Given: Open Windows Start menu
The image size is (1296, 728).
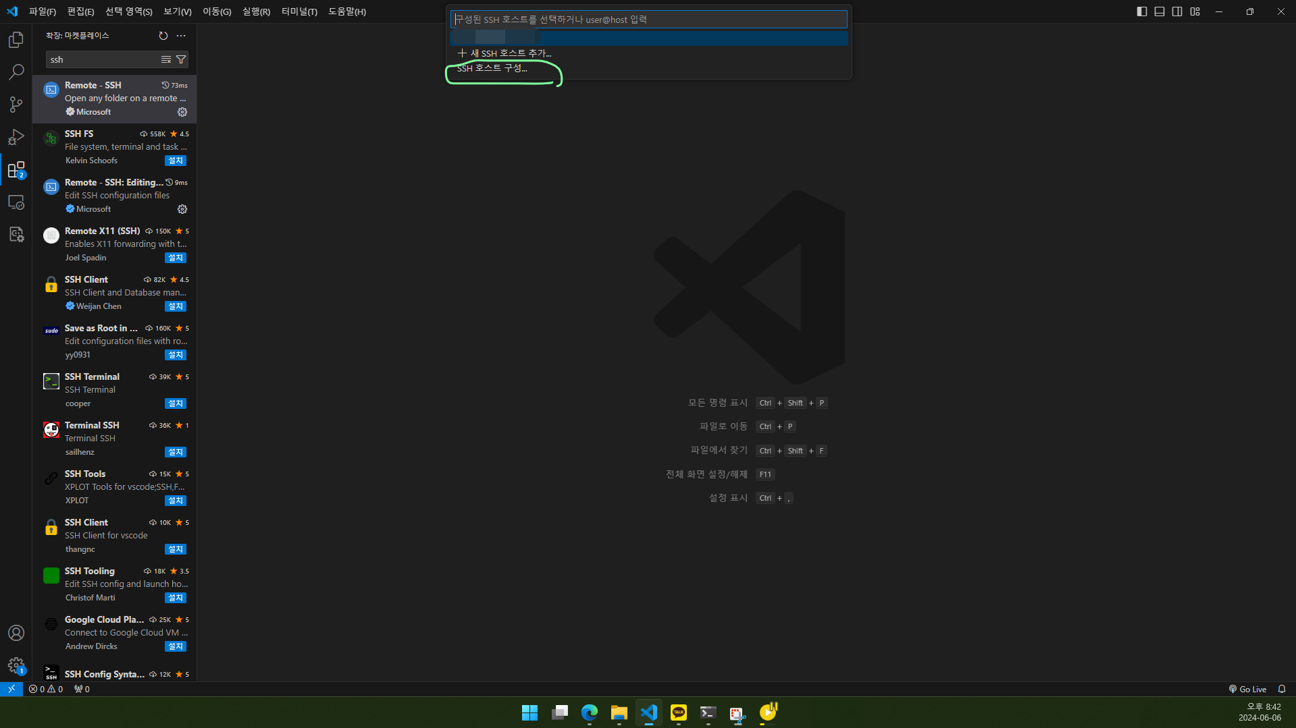Looking at the screenshot, I should click(x=530, y=712).
